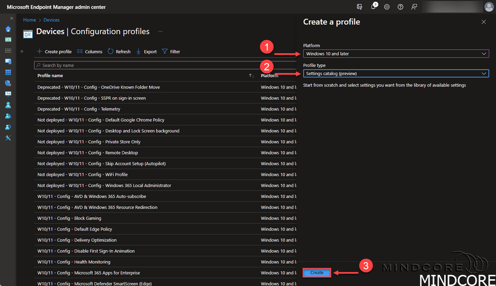
Task: Open Home from the left sidebar
Action: point(8,29)
